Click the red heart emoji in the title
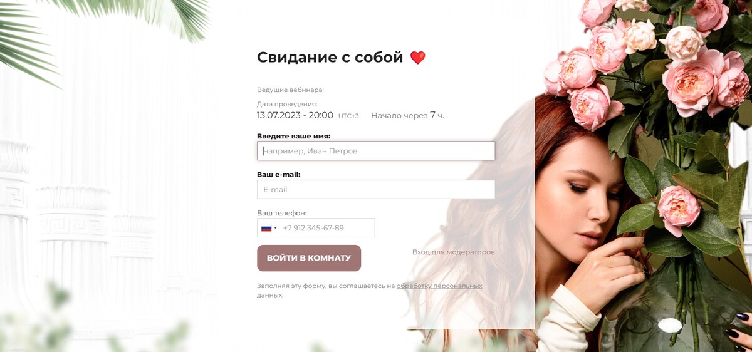 (417, 58)
